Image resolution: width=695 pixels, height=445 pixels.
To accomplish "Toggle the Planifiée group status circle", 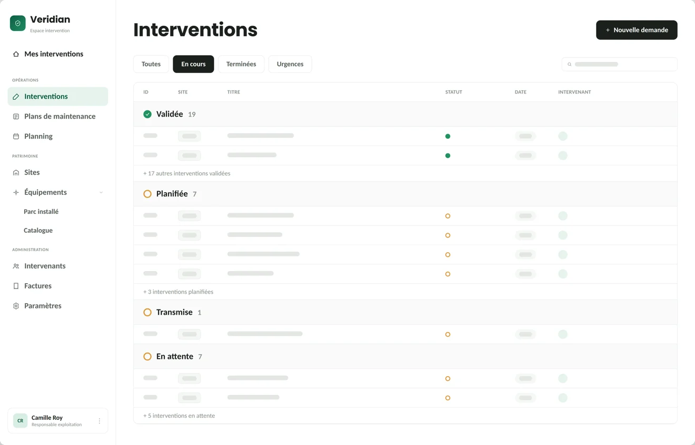I will (x=147, y=194).
